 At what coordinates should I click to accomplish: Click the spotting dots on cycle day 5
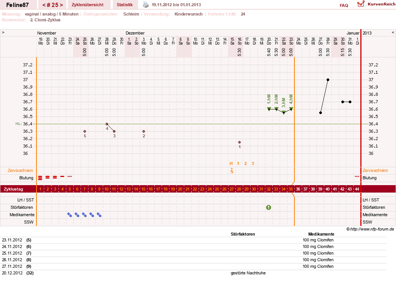click(x=70, y=176)
